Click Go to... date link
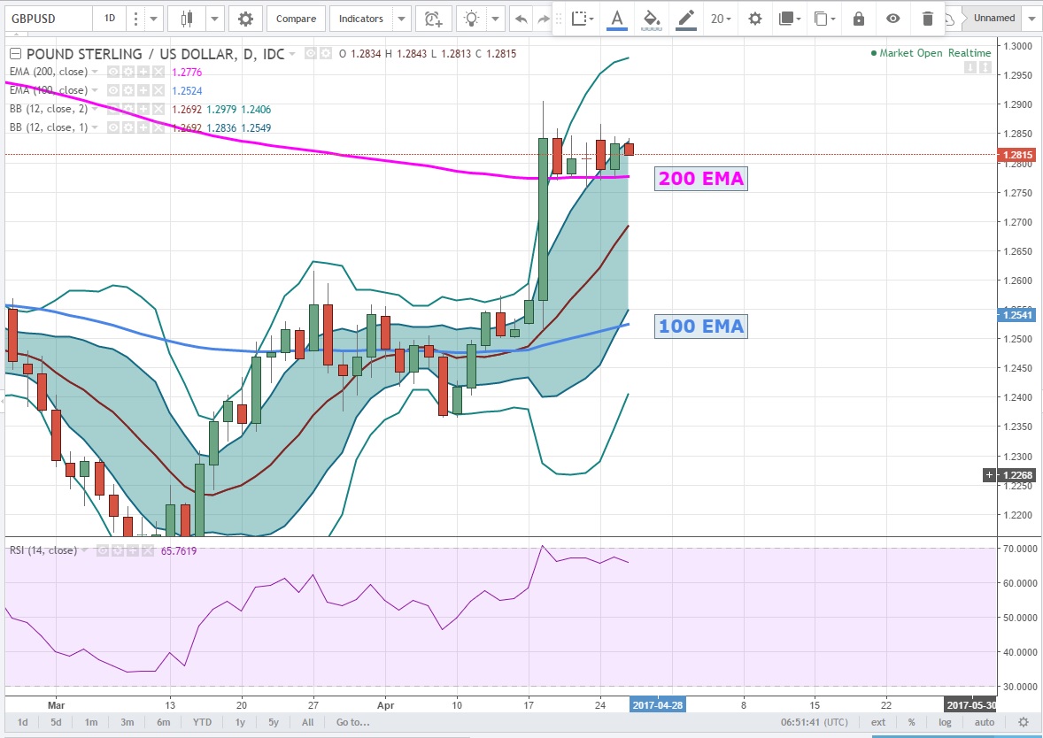 coord(352,722)
